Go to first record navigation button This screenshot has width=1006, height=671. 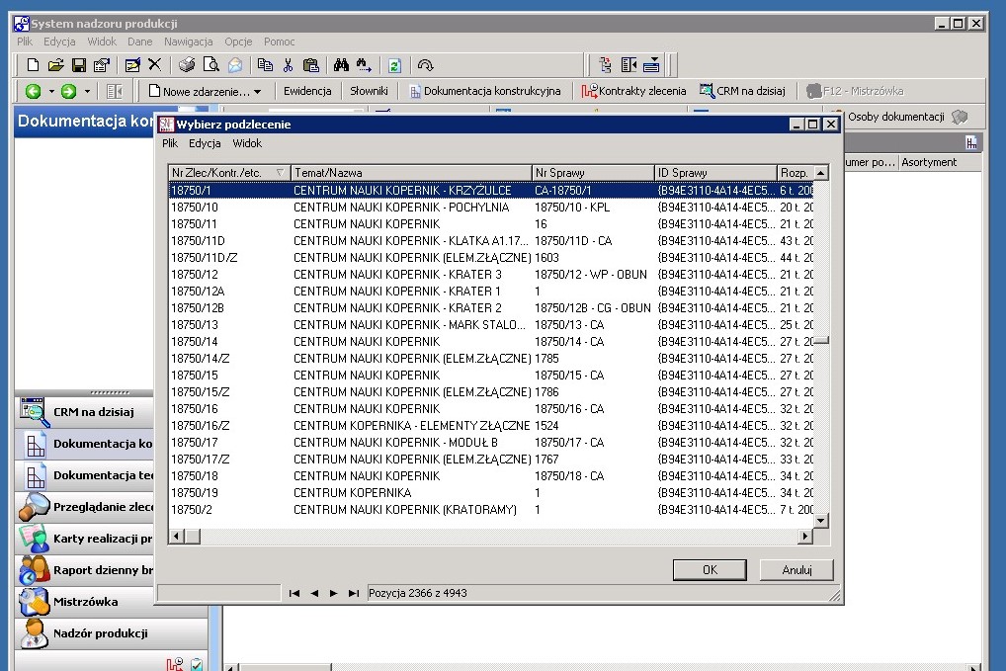[293, 593]
